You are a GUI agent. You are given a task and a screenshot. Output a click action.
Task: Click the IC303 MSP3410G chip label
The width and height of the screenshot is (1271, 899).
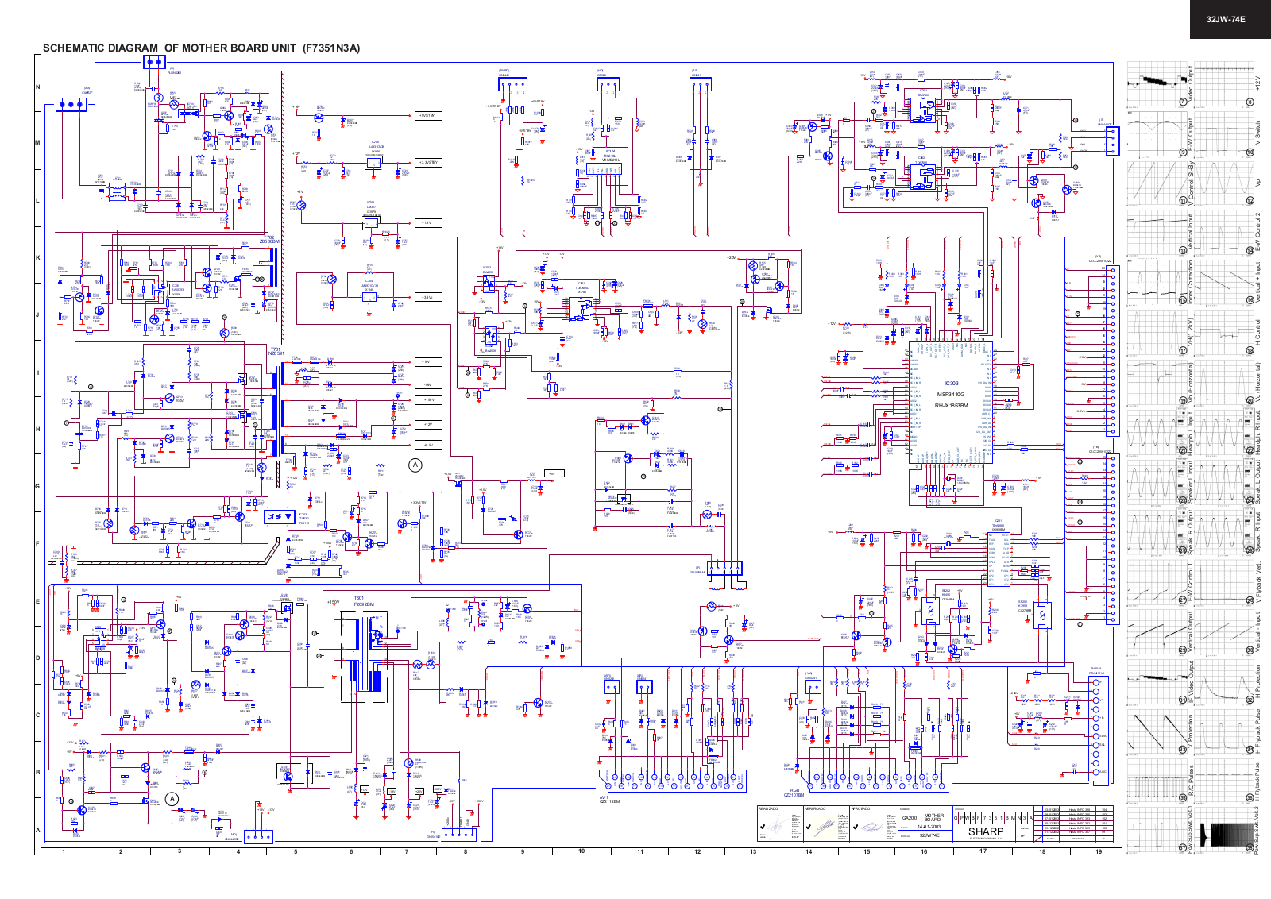pos(951,394)
